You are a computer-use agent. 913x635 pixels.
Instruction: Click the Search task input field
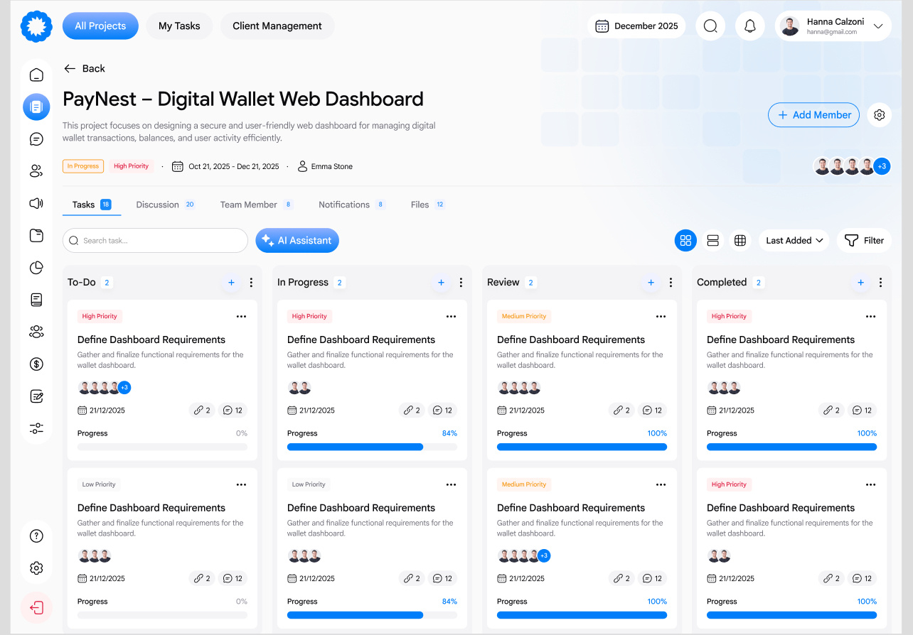pos(155,240)
